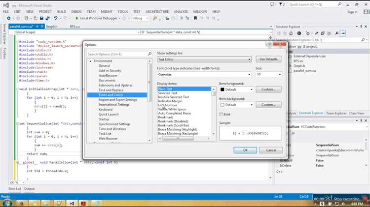The width and height of the screenshot is (370, 207).
Task: Click the green Start Debugging play icon
Action: 76,18
